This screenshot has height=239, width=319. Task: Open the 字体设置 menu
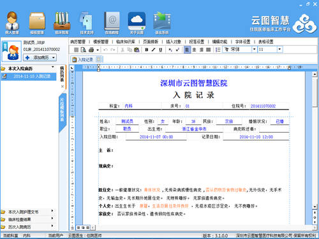(x=243, y=41)
